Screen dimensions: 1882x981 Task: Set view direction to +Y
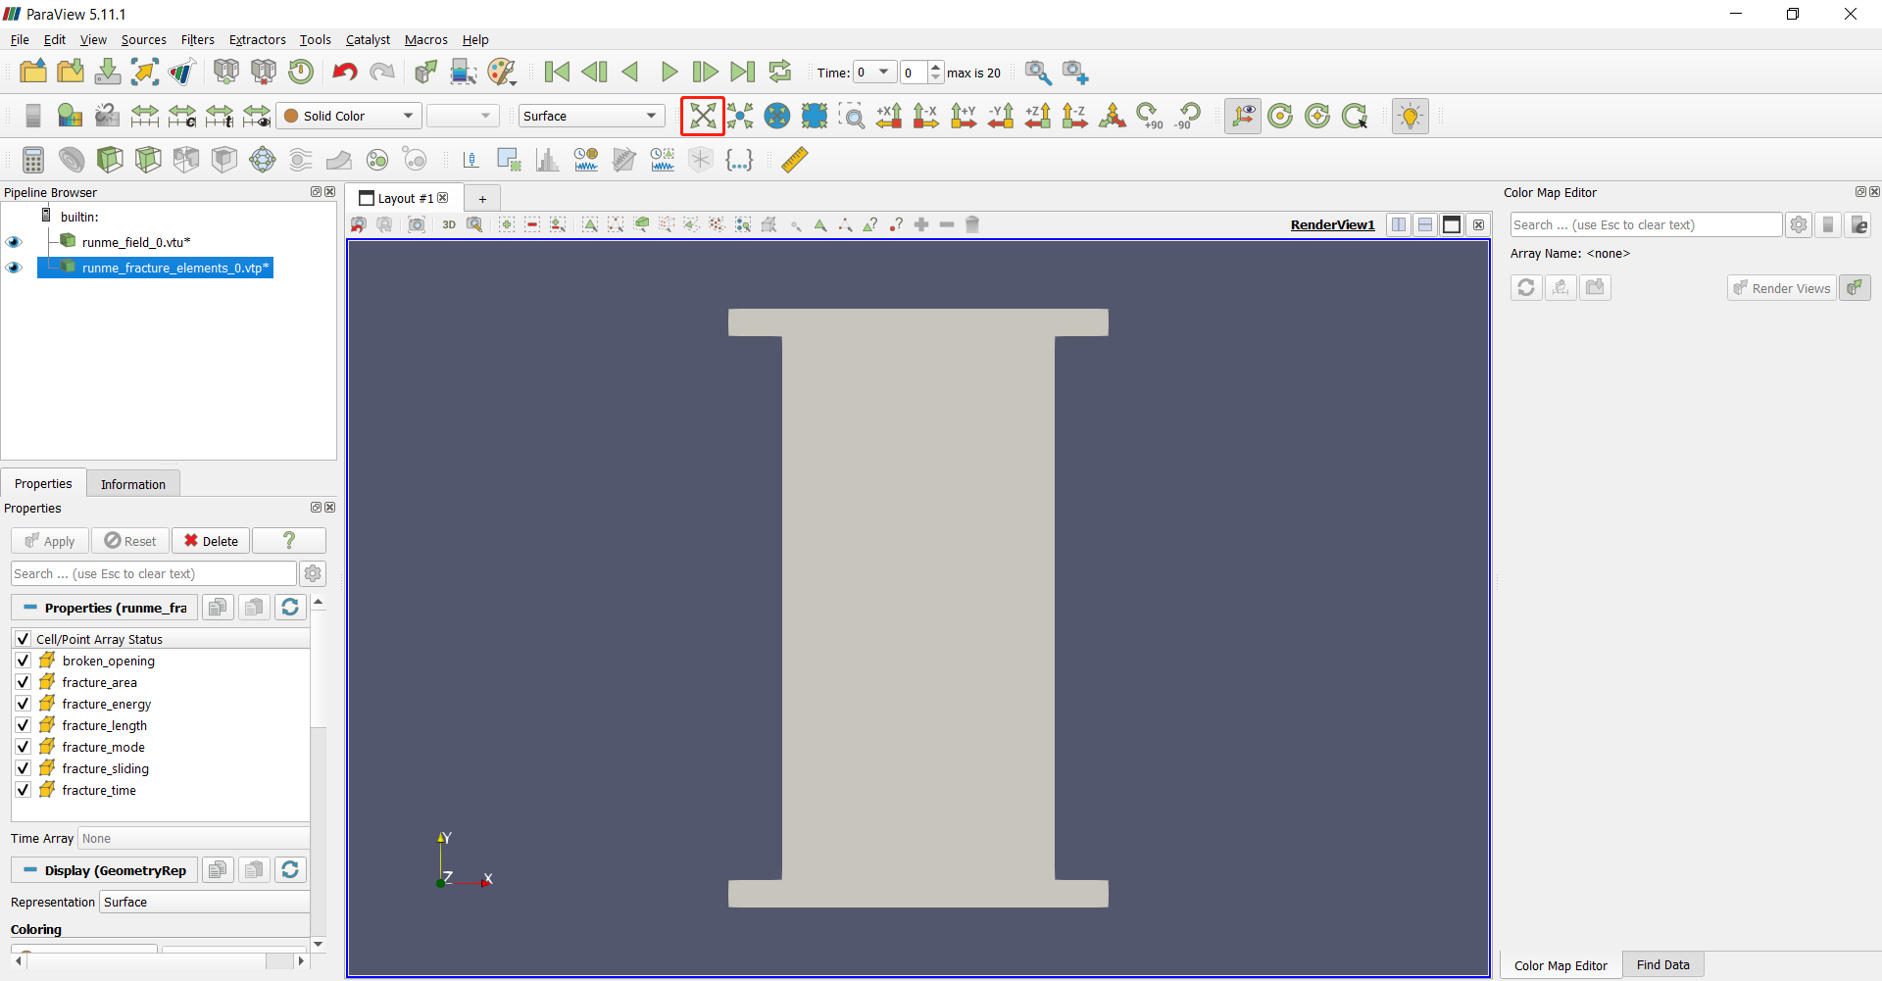(x=964, y=116)
